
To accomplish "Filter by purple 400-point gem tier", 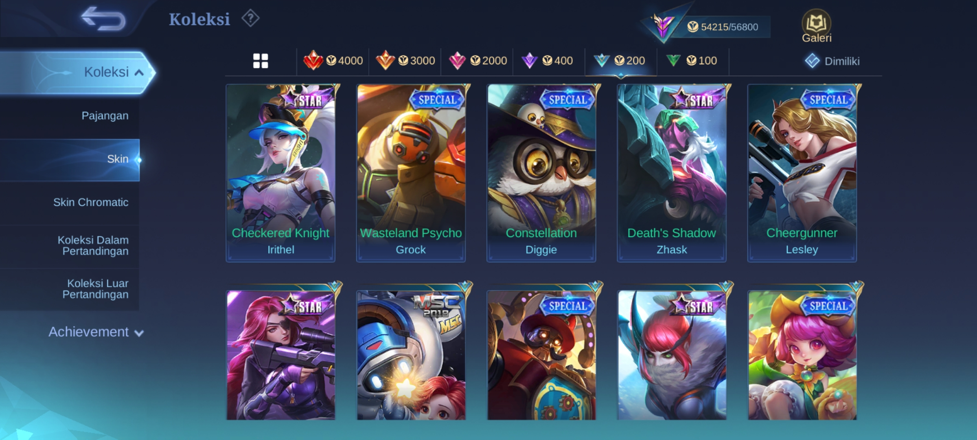I will (x=548, y=61).
